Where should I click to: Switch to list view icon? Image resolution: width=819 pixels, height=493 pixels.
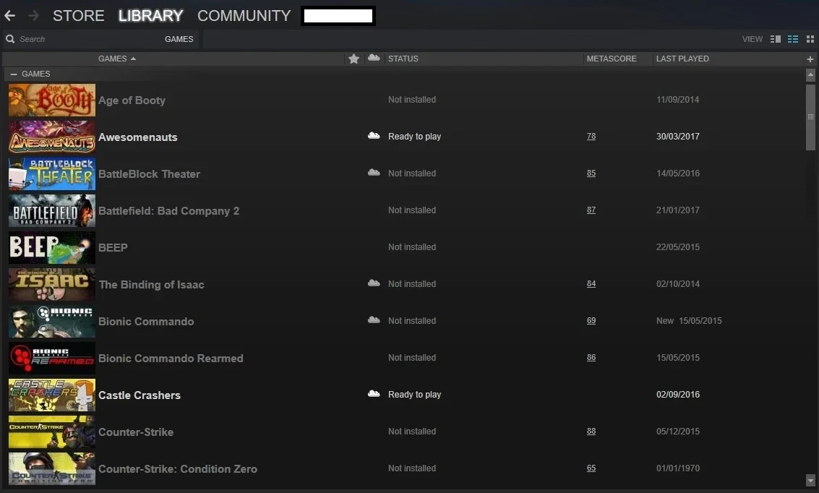(793, 39)
